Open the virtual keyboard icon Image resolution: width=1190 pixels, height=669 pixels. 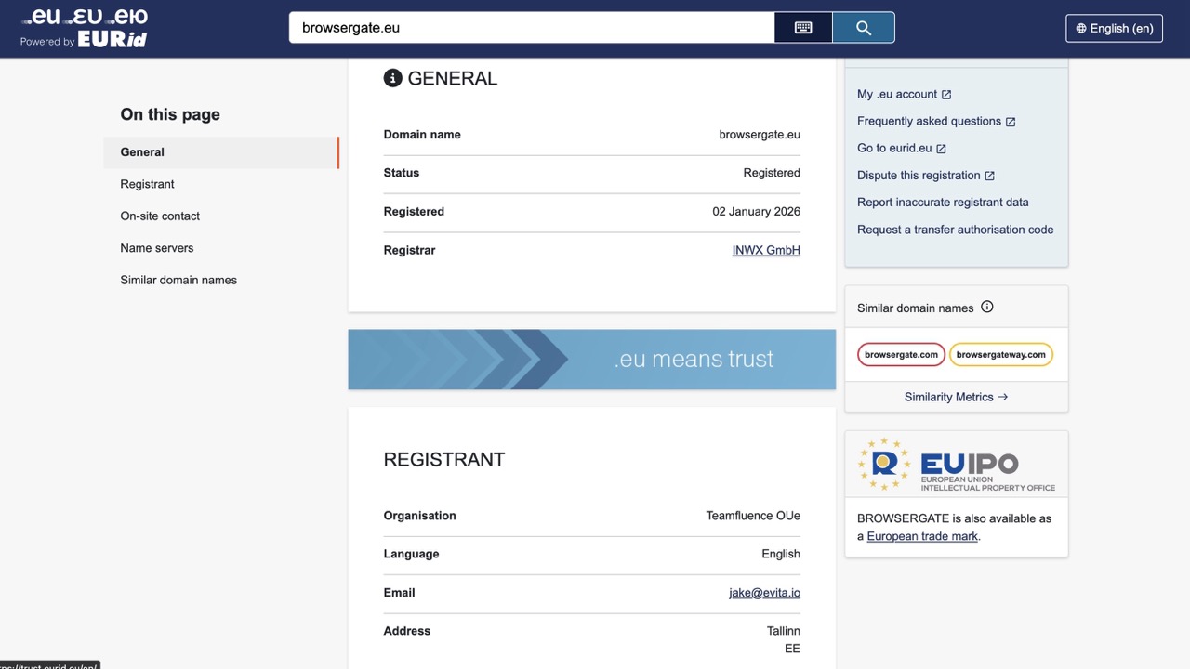tap(803, 28)
